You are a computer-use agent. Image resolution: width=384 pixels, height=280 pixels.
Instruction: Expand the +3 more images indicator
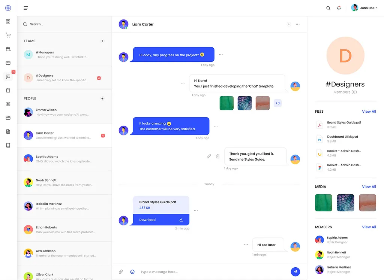click(277, 103)
